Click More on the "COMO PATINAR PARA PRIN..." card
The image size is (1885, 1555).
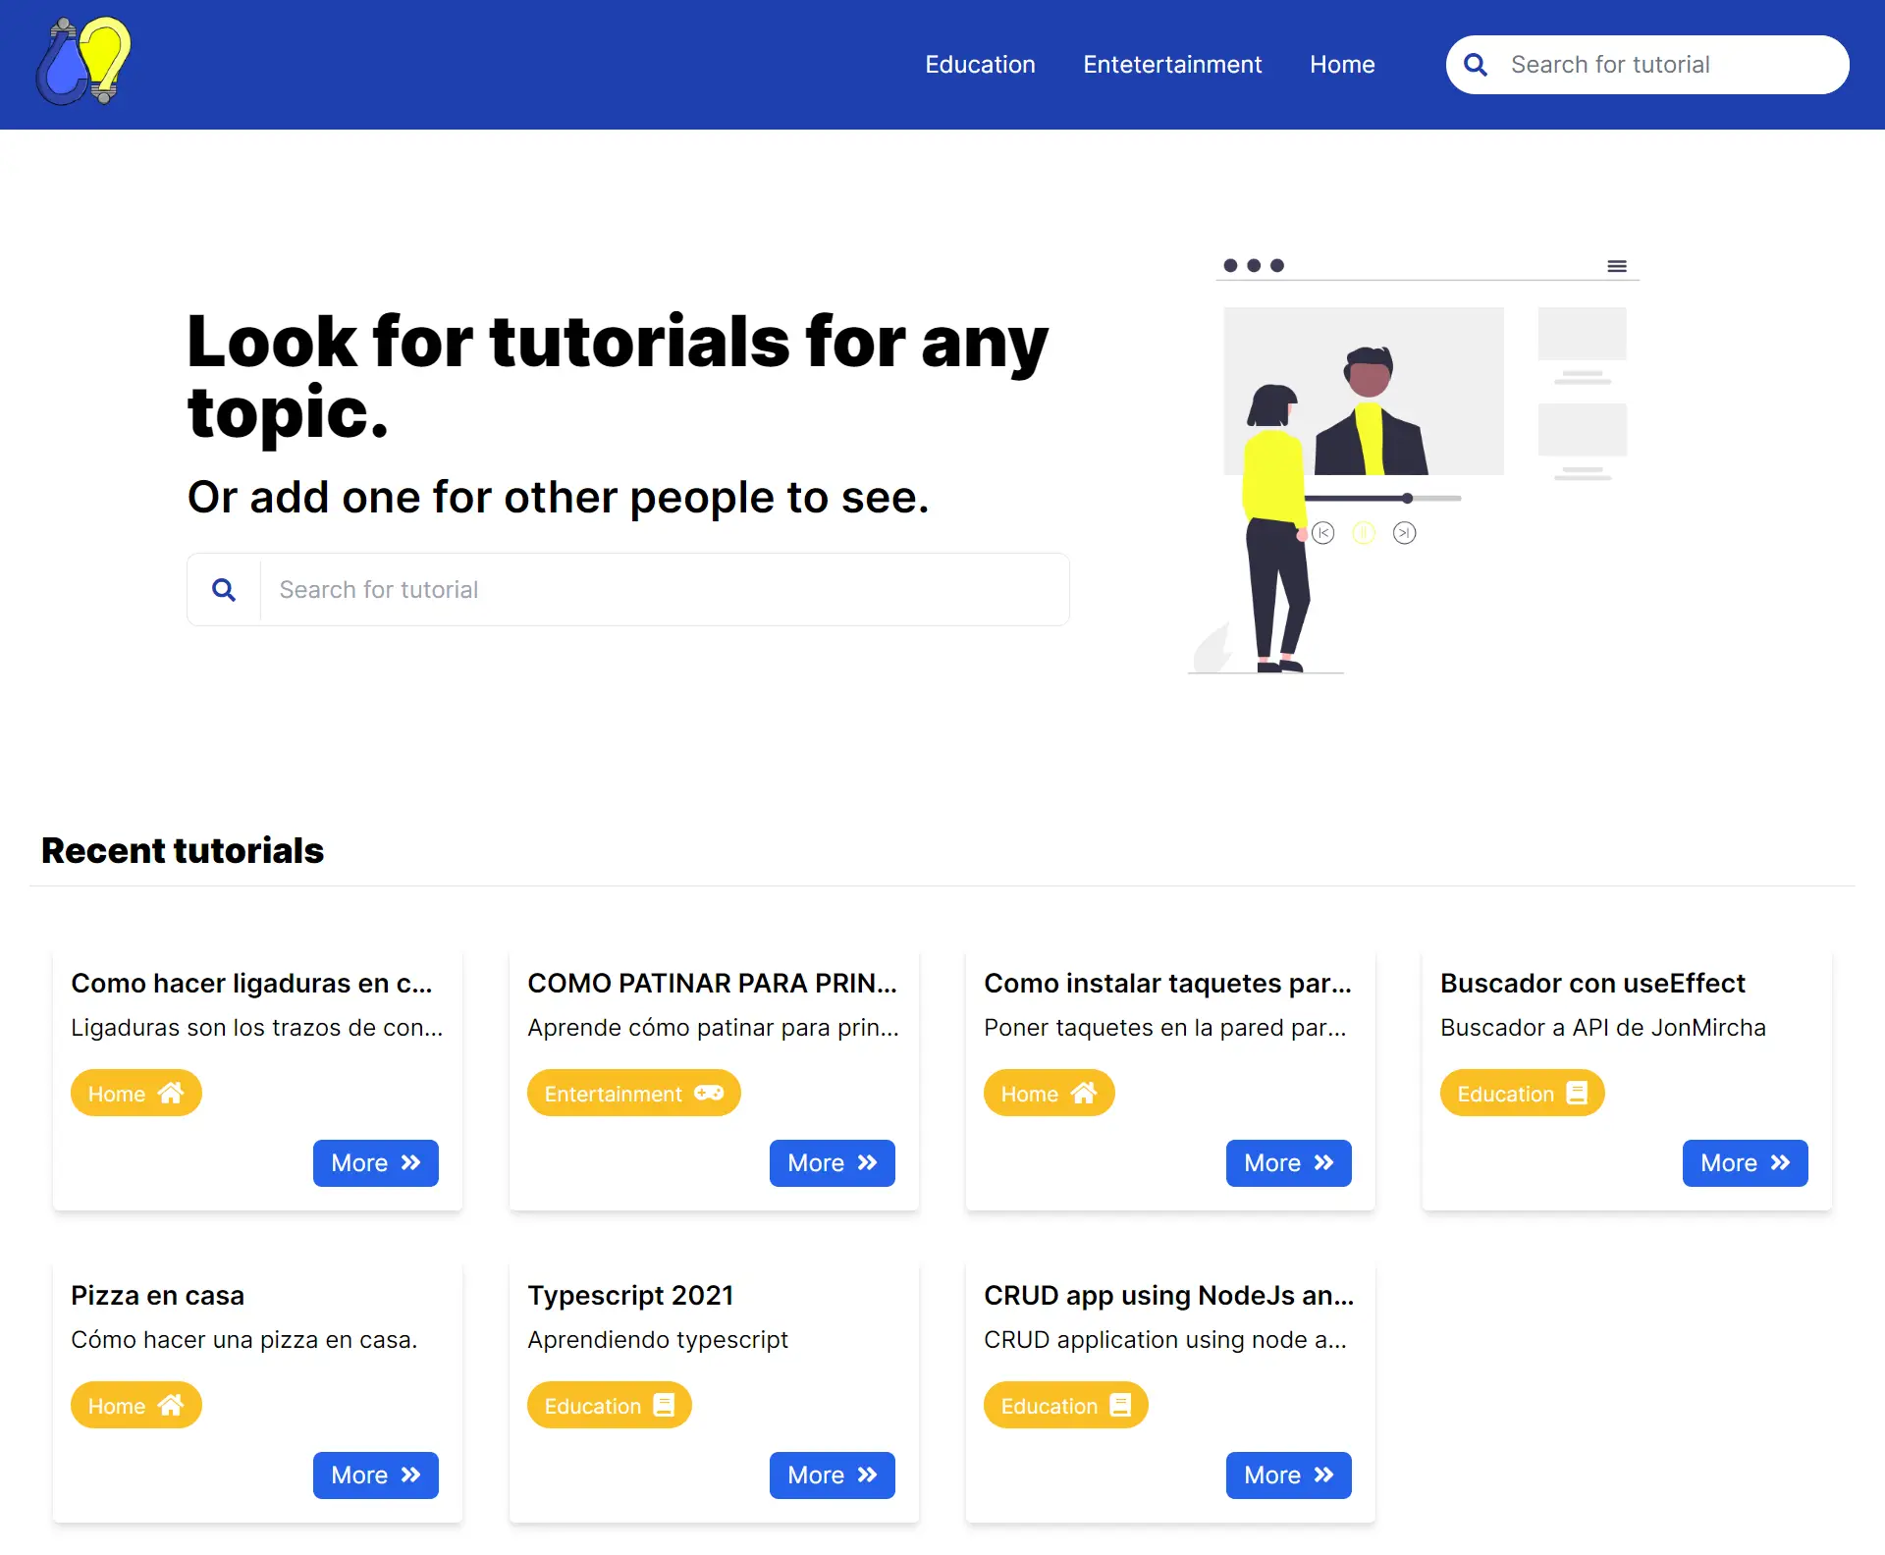point(831,1163)
